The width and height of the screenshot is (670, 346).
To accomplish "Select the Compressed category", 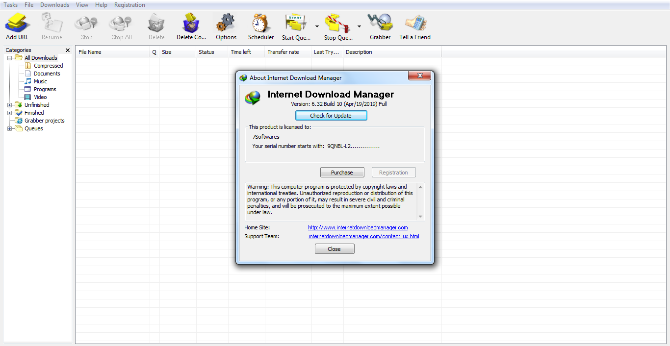I will coord(48,66).
